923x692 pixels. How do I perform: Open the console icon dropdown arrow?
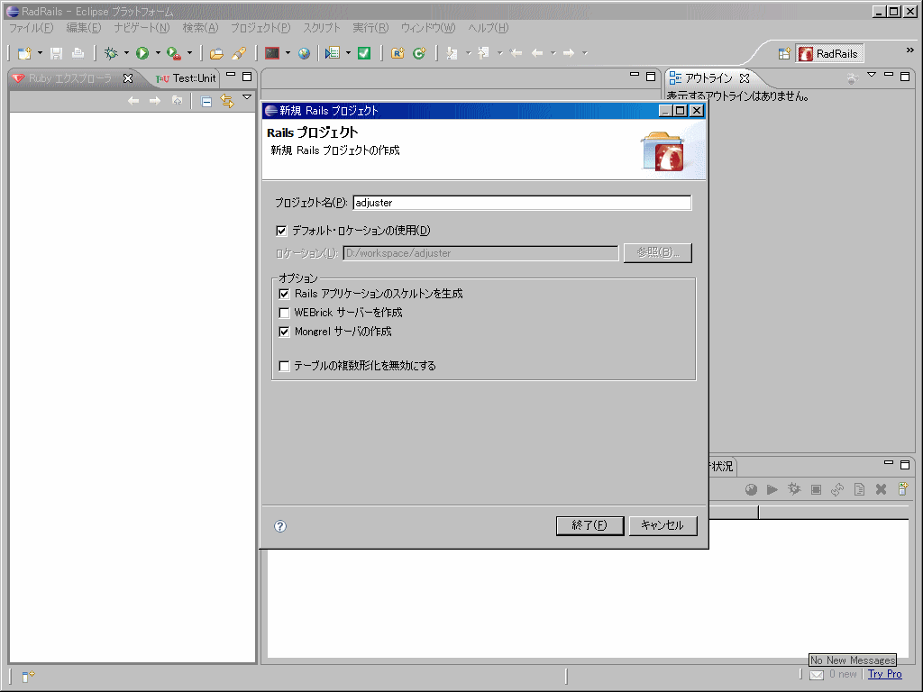point(288,53)
